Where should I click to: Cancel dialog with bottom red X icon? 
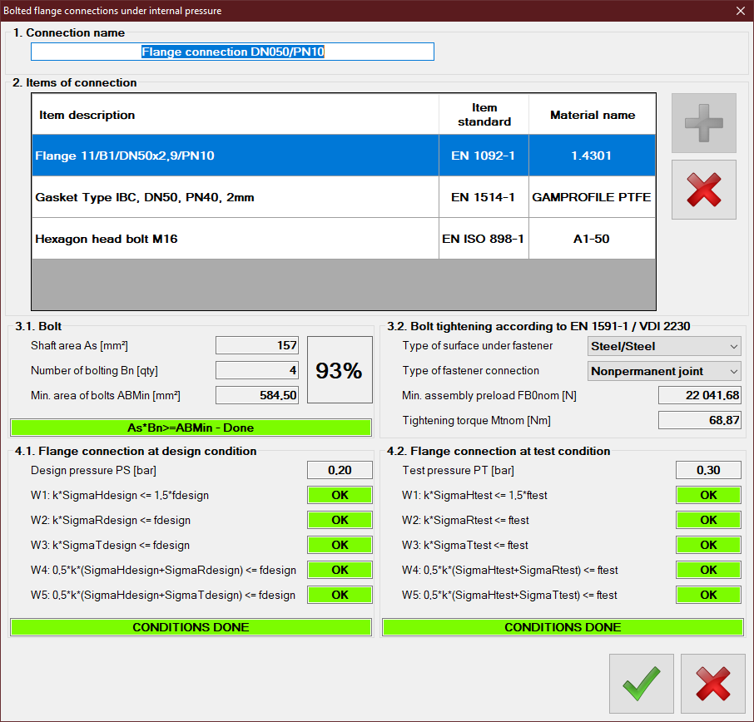click(712, 684)
